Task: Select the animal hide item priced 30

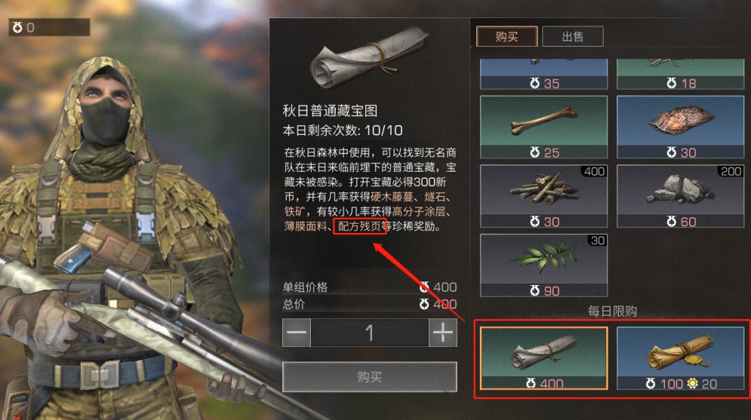Action: 680,127
